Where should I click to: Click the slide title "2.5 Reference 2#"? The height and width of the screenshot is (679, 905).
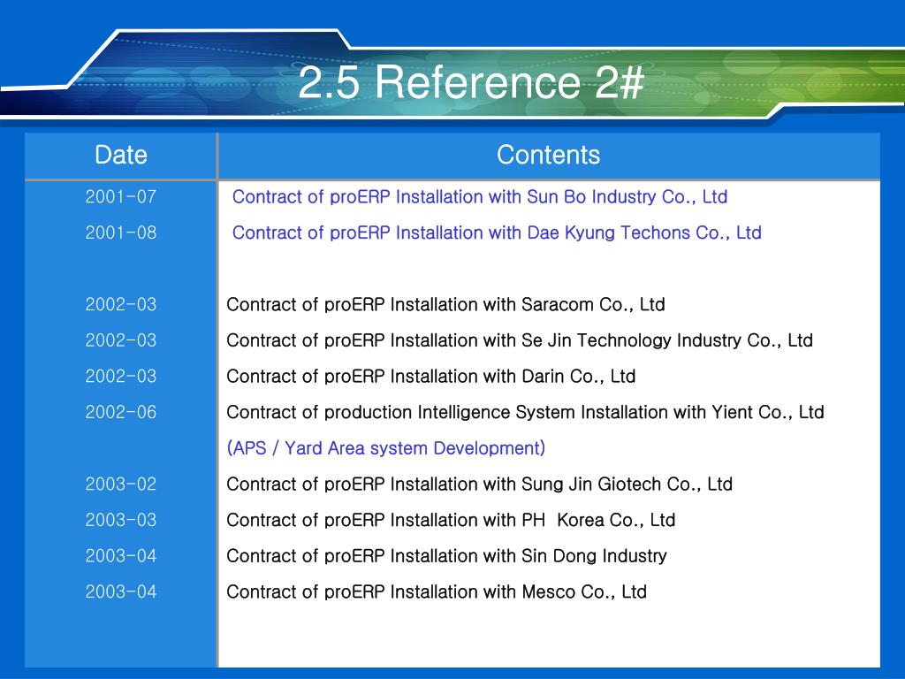click(471, 82)
